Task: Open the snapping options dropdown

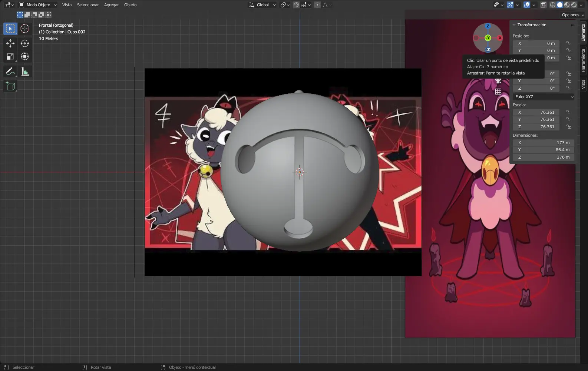Action: (306, 5)
